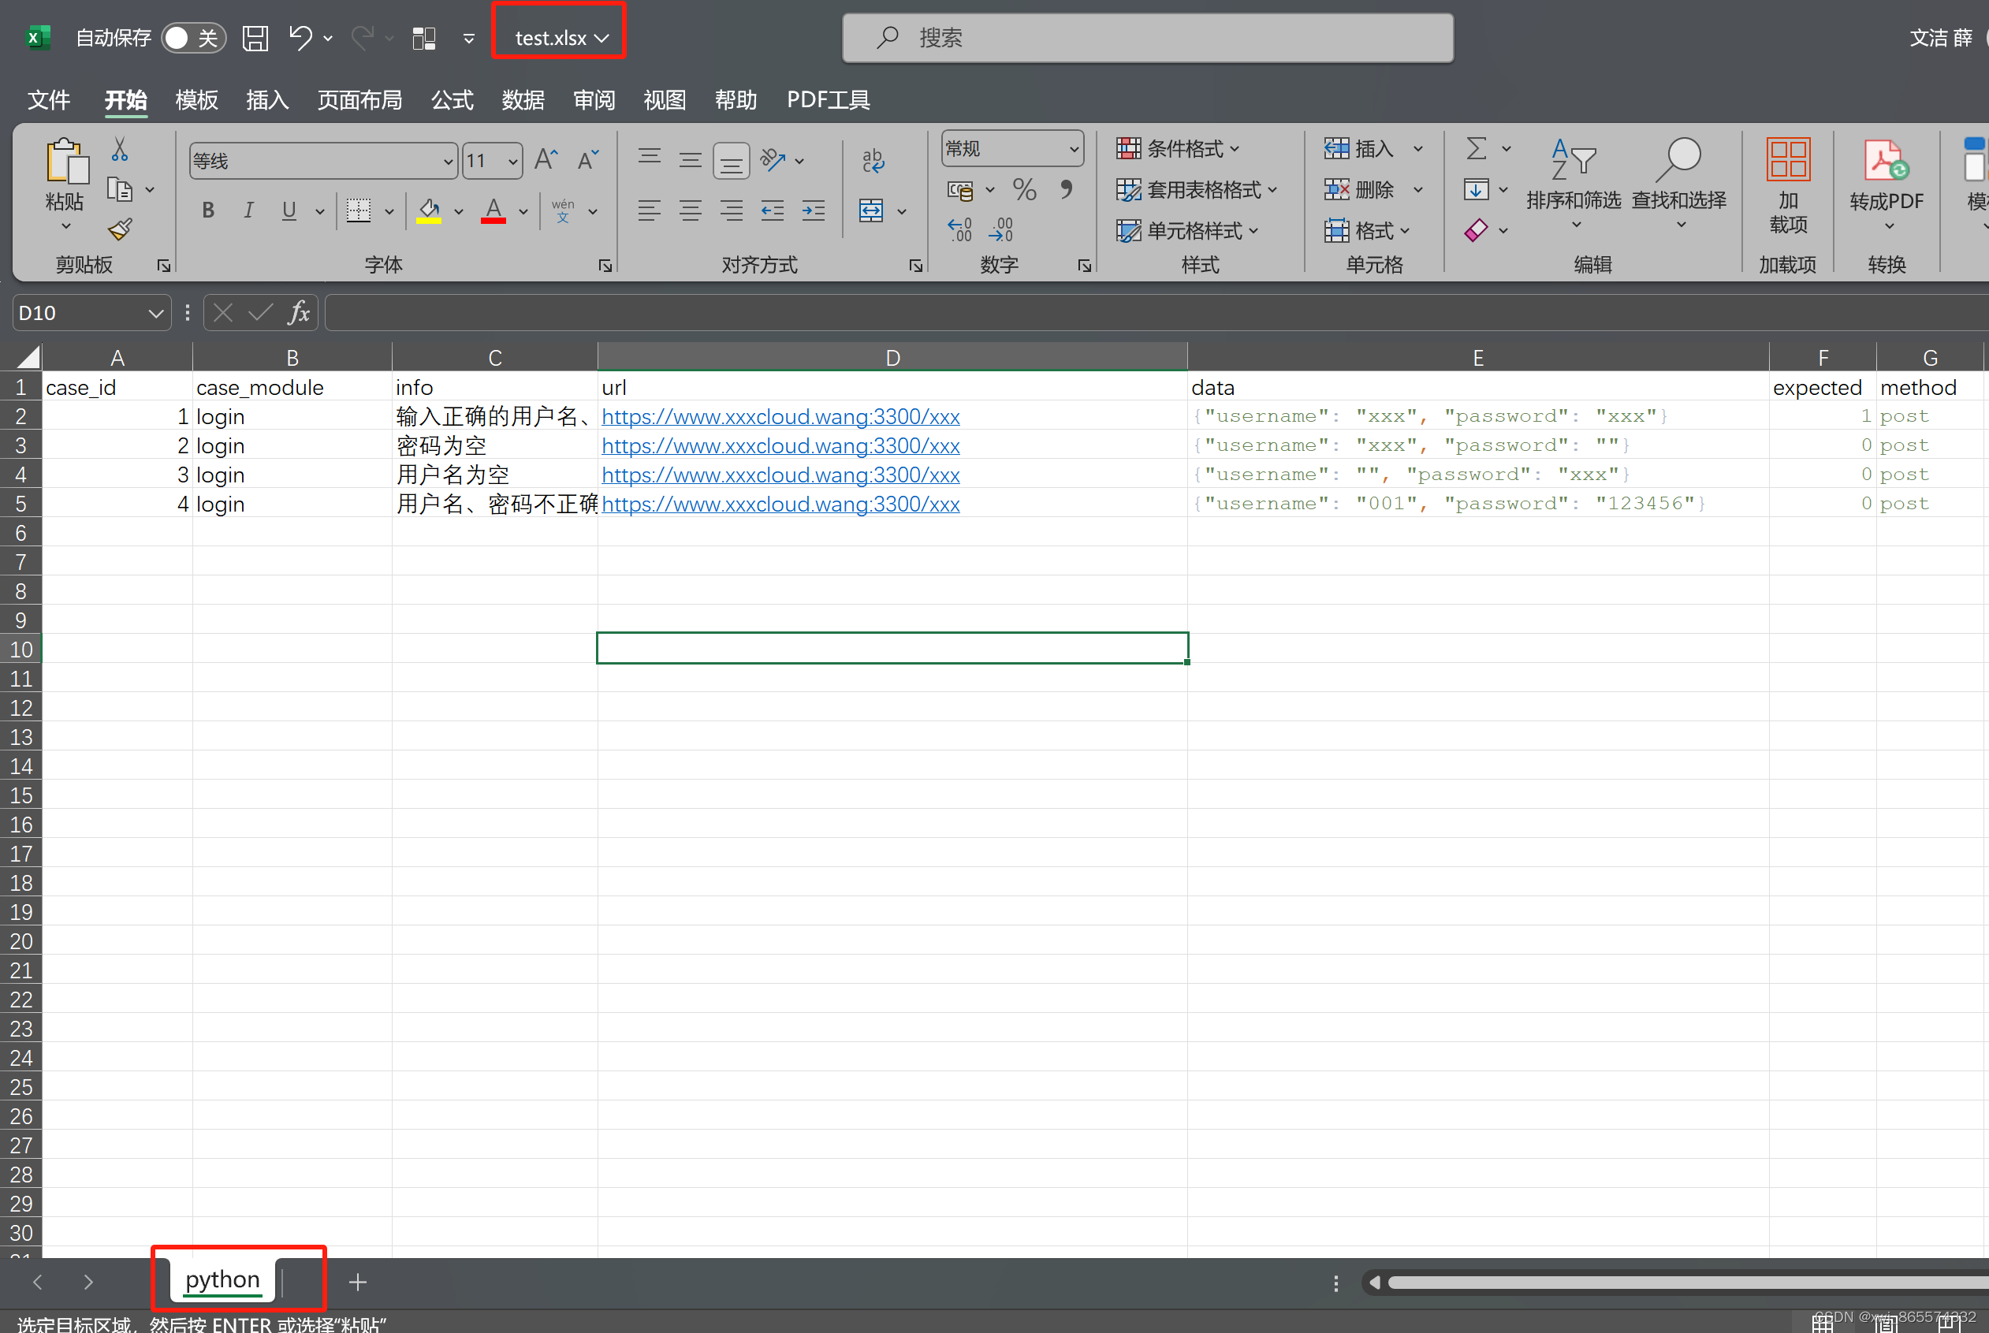
Task: Decrease font size with smaller A icon
Action: (x=588, y=160)
